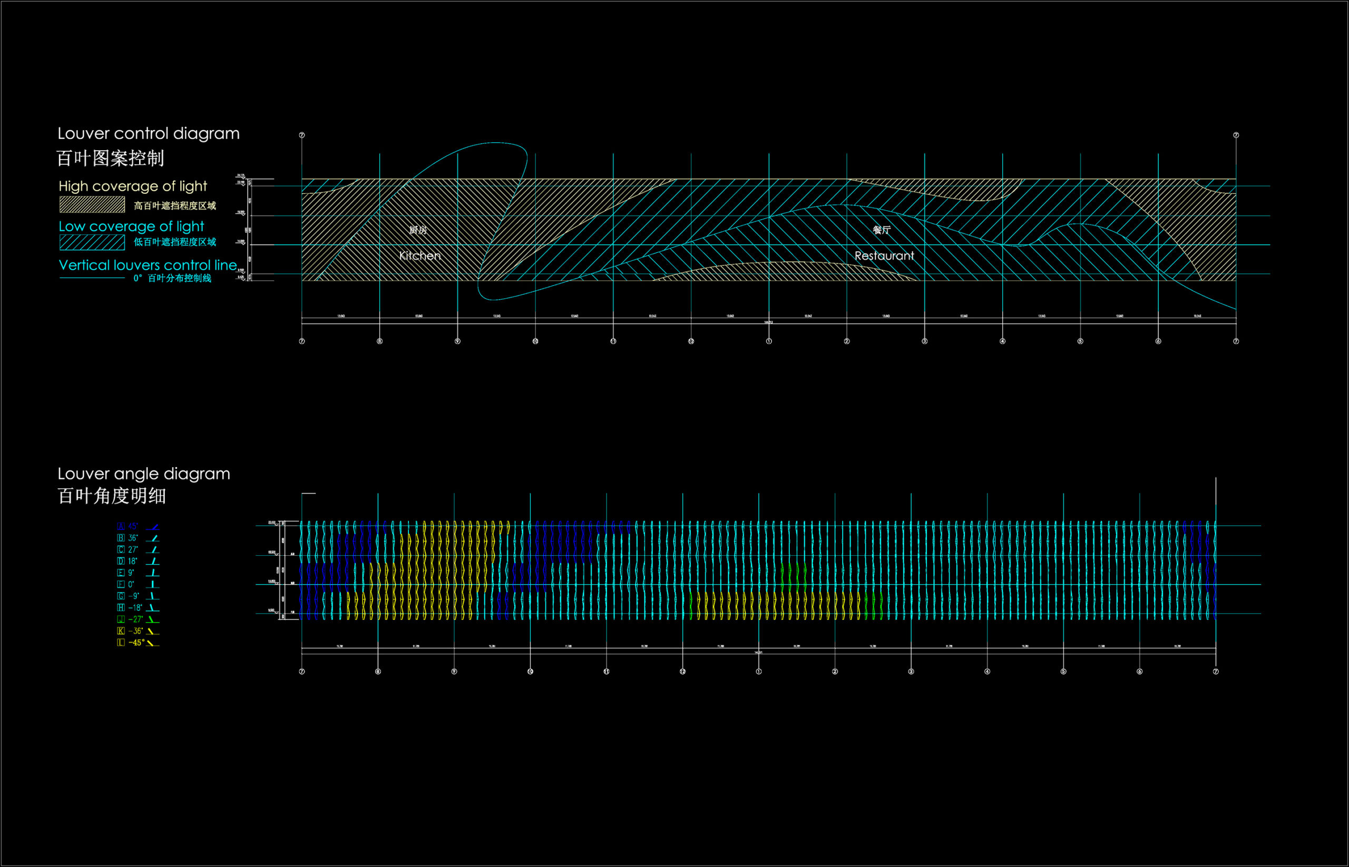Click the Louver control diagram title
Screen dimensions: 1349x867
(149, 133)
